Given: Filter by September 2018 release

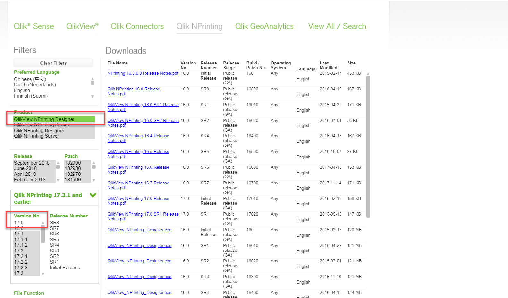Looking at the screenshot, I should 34,163.
